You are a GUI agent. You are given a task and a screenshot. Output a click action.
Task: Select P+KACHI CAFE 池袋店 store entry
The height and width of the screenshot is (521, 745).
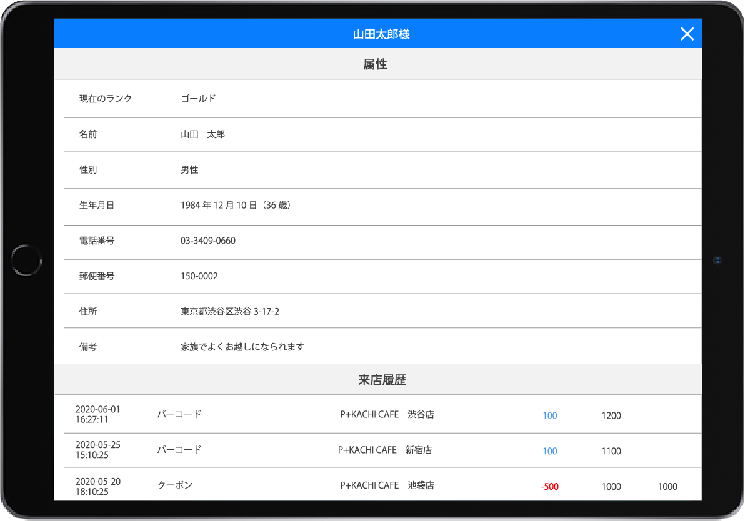[x=387, y=485]
